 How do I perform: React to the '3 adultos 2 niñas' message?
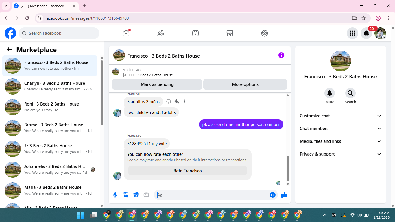(169, 101)
